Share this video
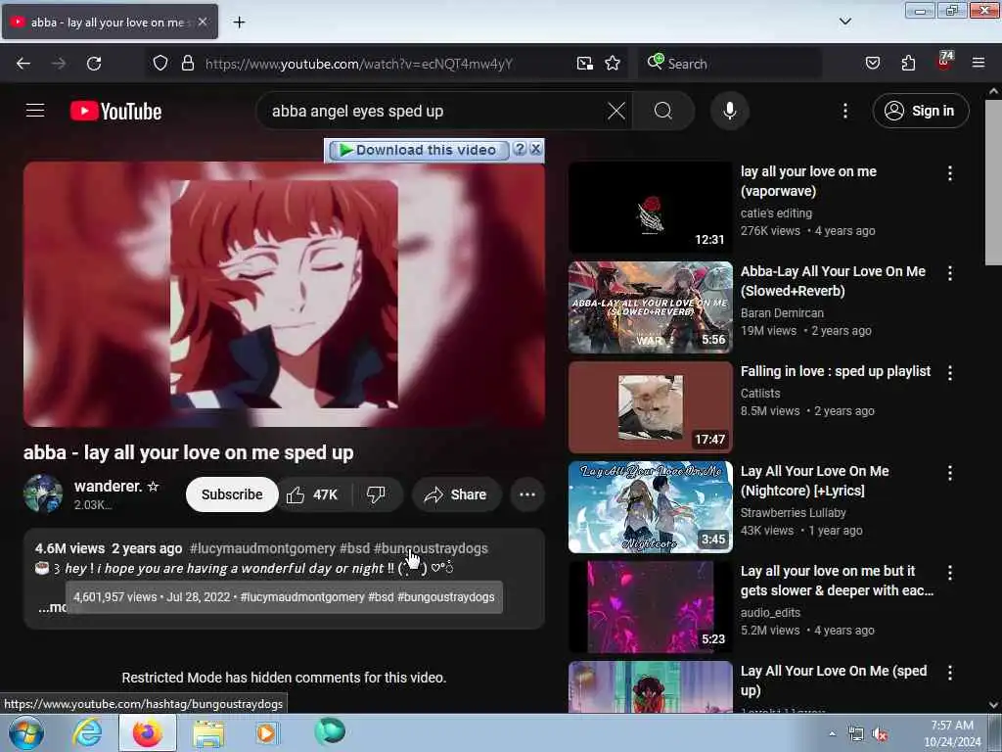 click(x=456, y=494)
